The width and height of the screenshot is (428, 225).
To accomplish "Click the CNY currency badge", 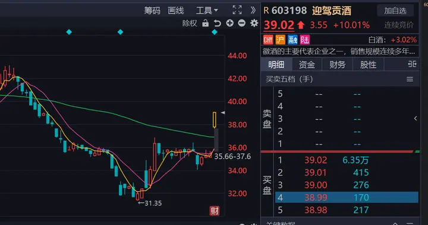I will pos(268,40).
